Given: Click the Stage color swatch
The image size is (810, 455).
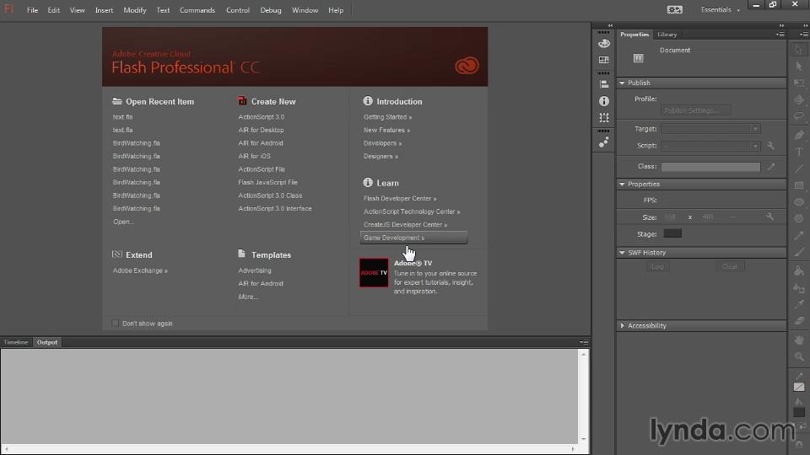Looking at the screenshot, I should coord(672,233).
